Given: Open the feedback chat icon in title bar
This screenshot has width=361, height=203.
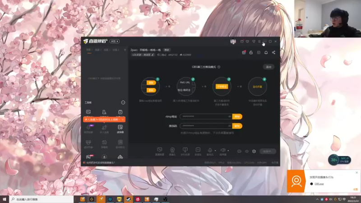Looking at the screenshot, I should (247, 42).
